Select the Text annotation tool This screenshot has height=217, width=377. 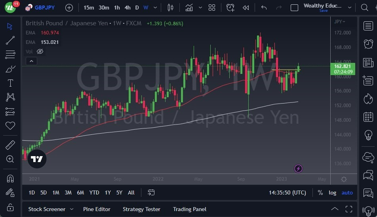pyautogui.click(x=10, y=83)
